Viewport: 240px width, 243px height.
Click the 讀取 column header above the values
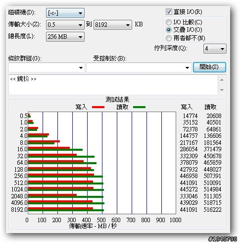[210, 107]
